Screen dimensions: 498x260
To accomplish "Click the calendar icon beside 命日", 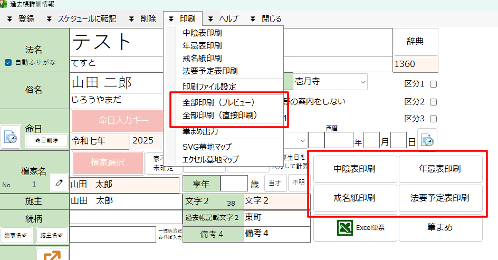I will 11,137.
